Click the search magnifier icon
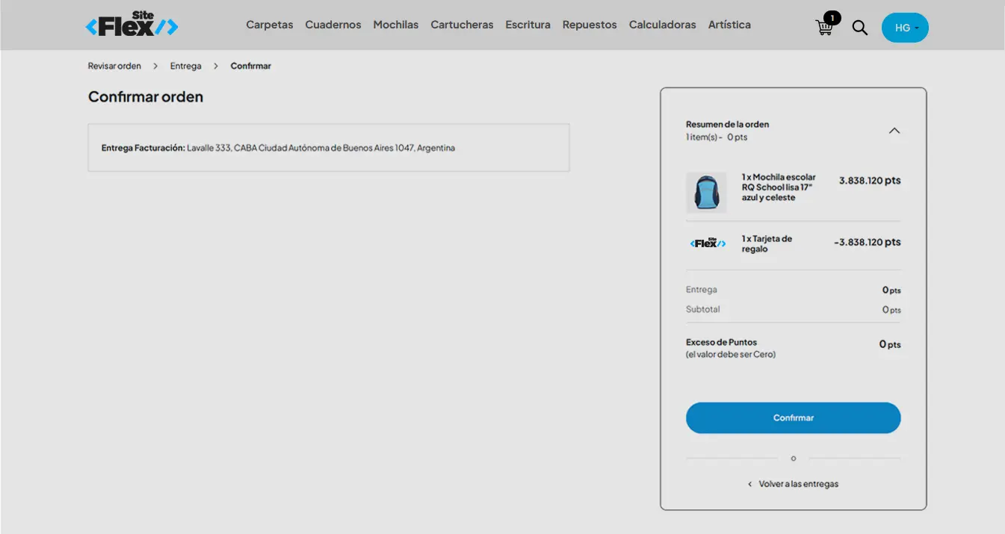Image resolution: width=1005 pixels, height=534 pixels. coord(860,28)
